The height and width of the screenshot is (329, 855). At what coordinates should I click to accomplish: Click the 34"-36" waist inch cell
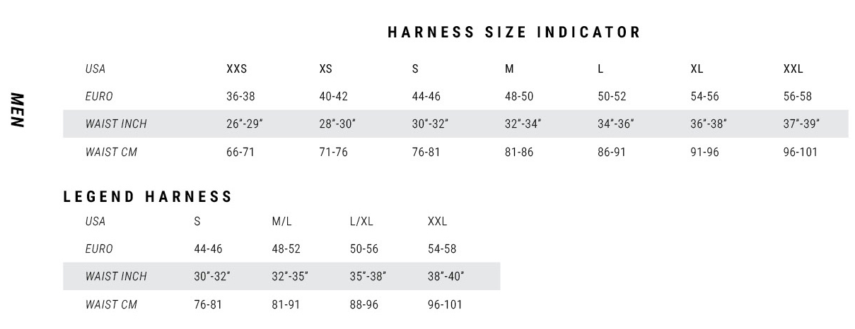[616, 124]
